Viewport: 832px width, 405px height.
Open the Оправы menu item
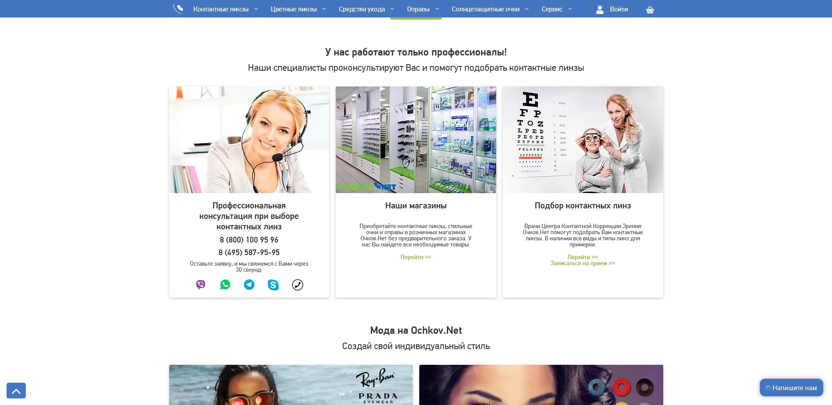click(423, 9)
